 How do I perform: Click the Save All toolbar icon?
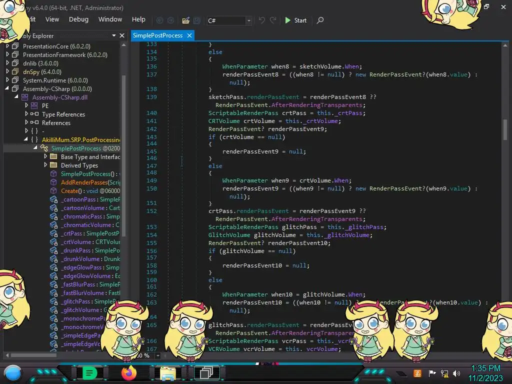pos(197,20)
